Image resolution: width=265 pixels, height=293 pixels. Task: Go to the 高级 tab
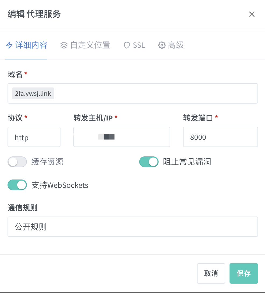[171, 45]
